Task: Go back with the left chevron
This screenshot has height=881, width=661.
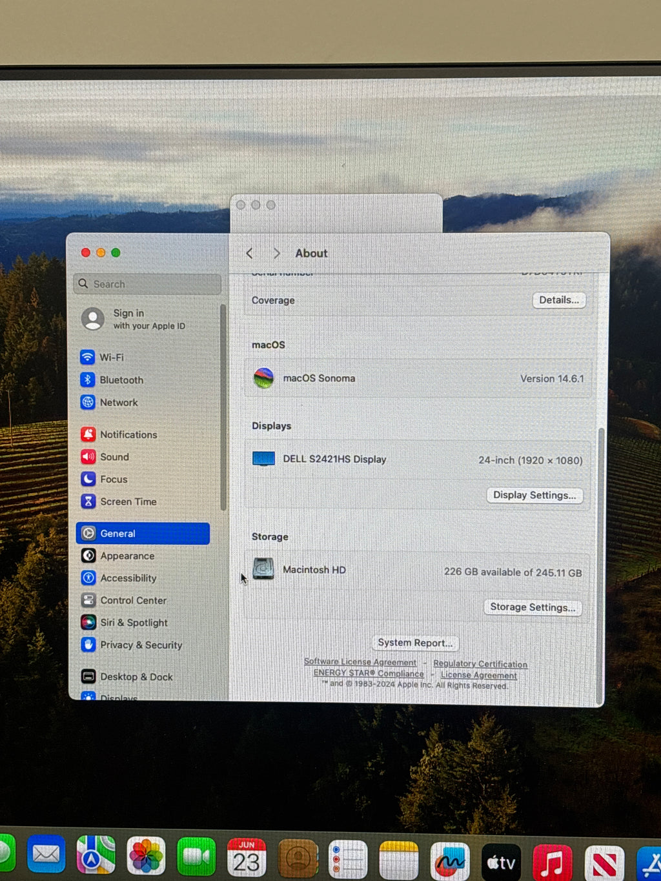Action: click(250, 254)
